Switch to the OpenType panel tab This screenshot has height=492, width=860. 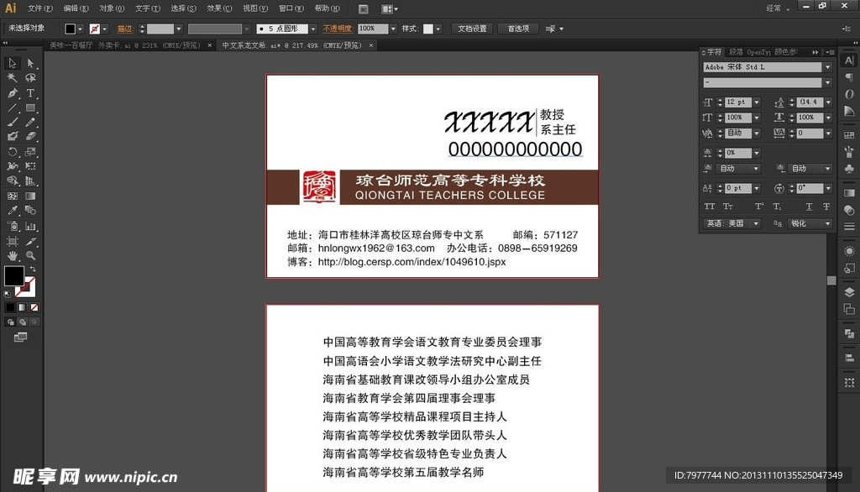click(758, 52)
